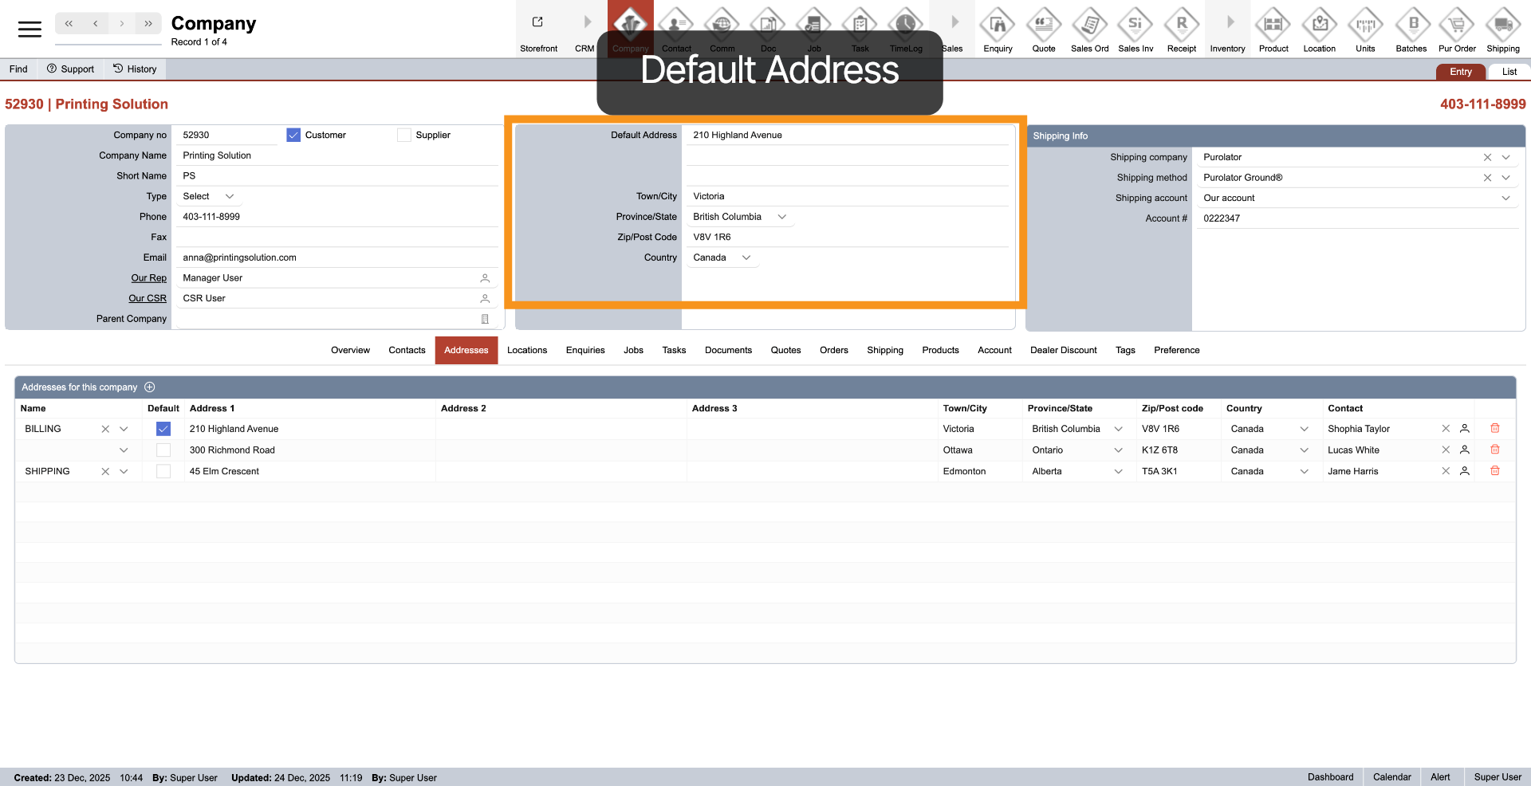Delete the SHIPPING address row trash icon
Viewport: 1531px width, 786px height.
click(x=1495, y=471)
